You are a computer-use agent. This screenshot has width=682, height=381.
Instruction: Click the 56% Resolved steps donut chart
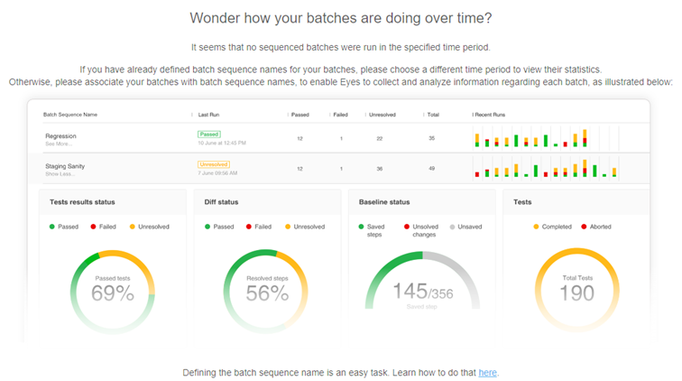(x=267, y=291)
